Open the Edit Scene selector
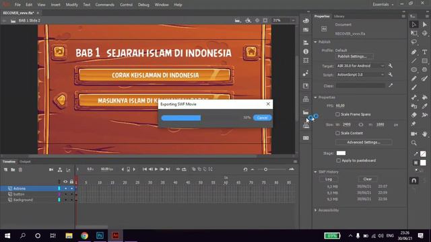 tap(238, 20)
